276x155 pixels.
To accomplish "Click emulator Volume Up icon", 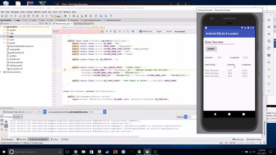I will coord(269,27).
